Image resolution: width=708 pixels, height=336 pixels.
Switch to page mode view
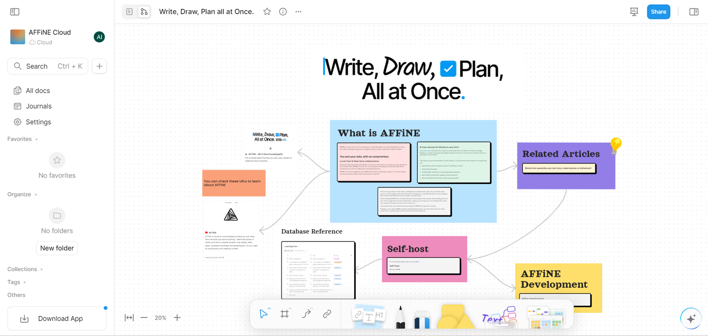pyautogui.click(x=129, y=12)
